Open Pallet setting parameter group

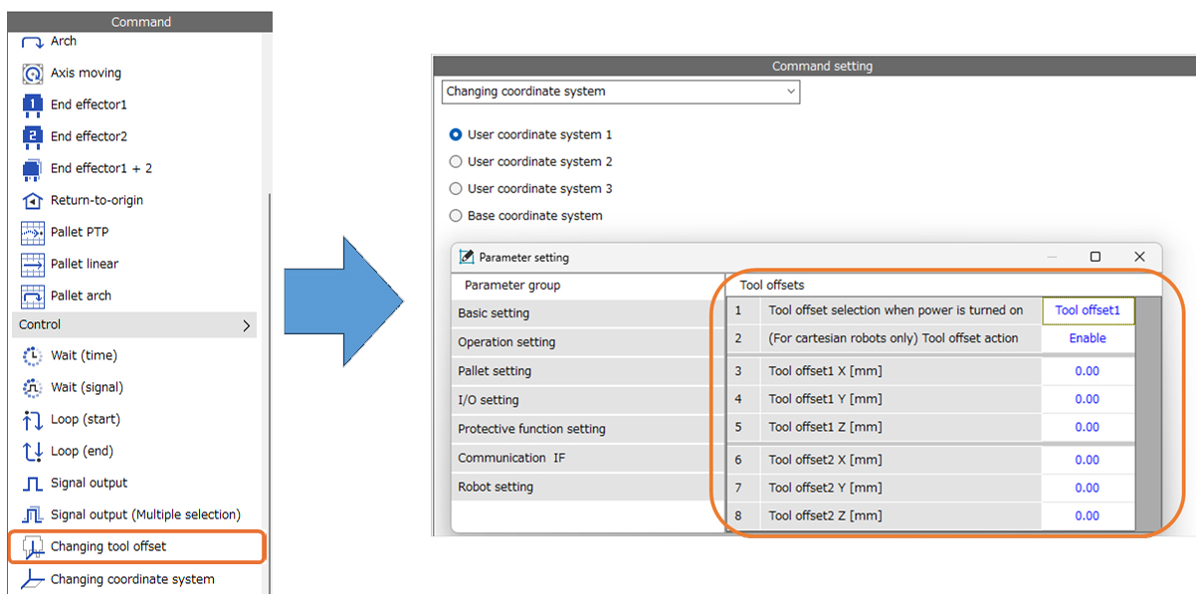click(x=588, y=371)
